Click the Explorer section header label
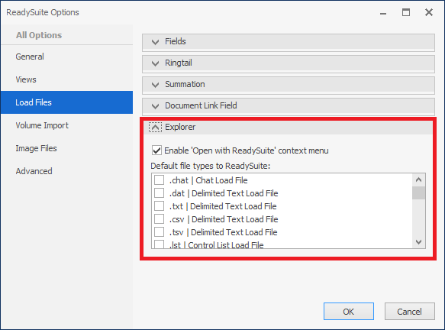 [x=180, y=127]
